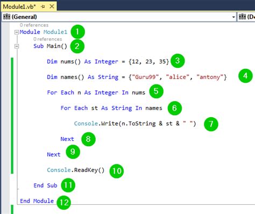255x214 pixels.
Task: Close the Module1.vb tab
Action: click(x=52, y=6)
